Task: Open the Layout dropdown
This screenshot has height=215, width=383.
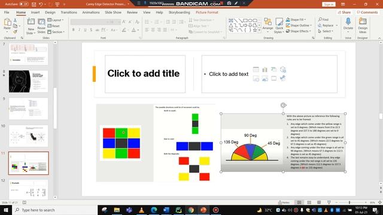Action: (x=56, y=20)
